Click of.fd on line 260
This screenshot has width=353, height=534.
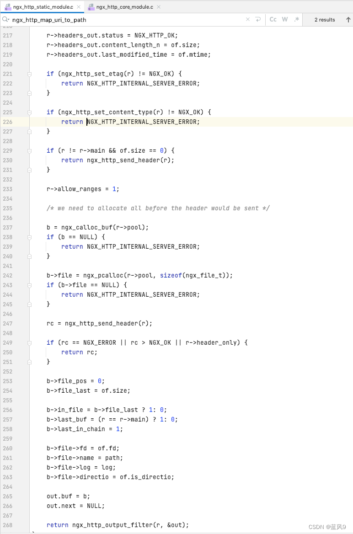(x=107, y=449)
